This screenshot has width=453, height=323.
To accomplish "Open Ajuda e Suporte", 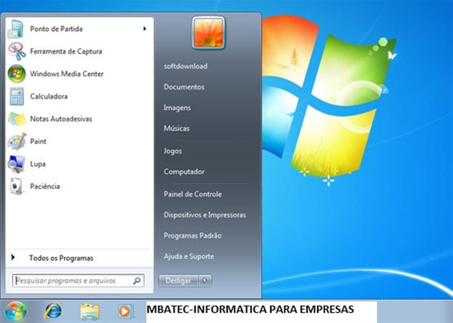I will pyautogui.click(x=189, y=257).
